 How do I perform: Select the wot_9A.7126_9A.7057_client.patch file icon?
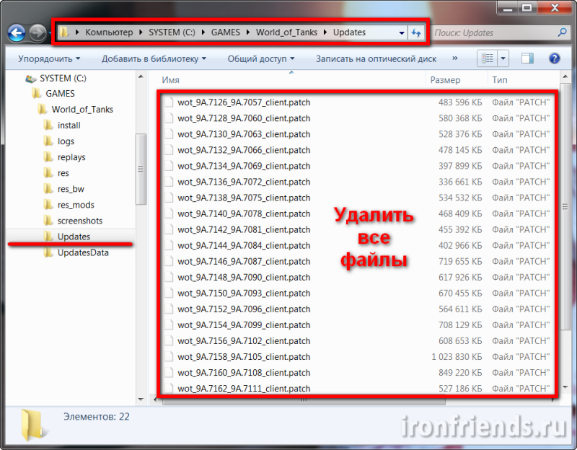tap(168, 102)
